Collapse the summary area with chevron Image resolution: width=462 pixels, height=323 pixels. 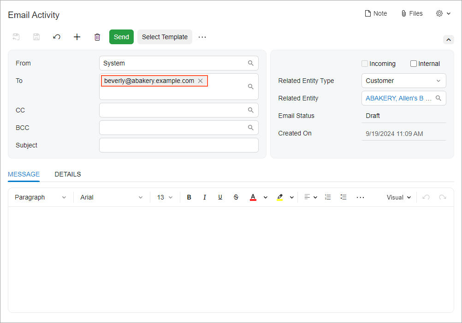(449, 40)
